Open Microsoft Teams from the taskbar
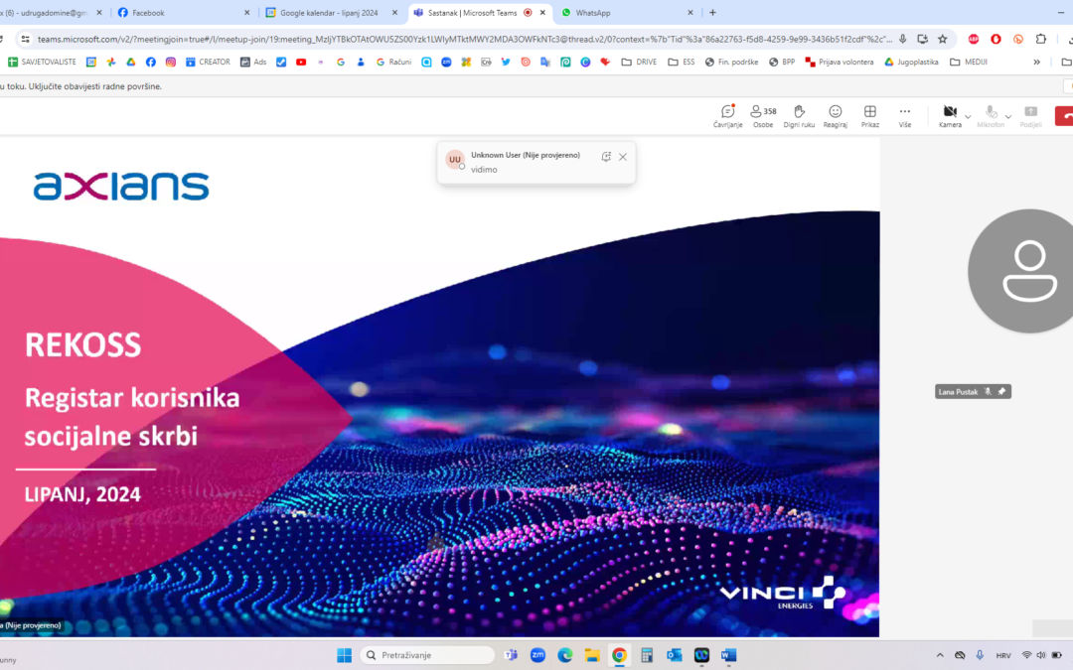Screen dimensions: 1073x670 (x=511, y=654)
